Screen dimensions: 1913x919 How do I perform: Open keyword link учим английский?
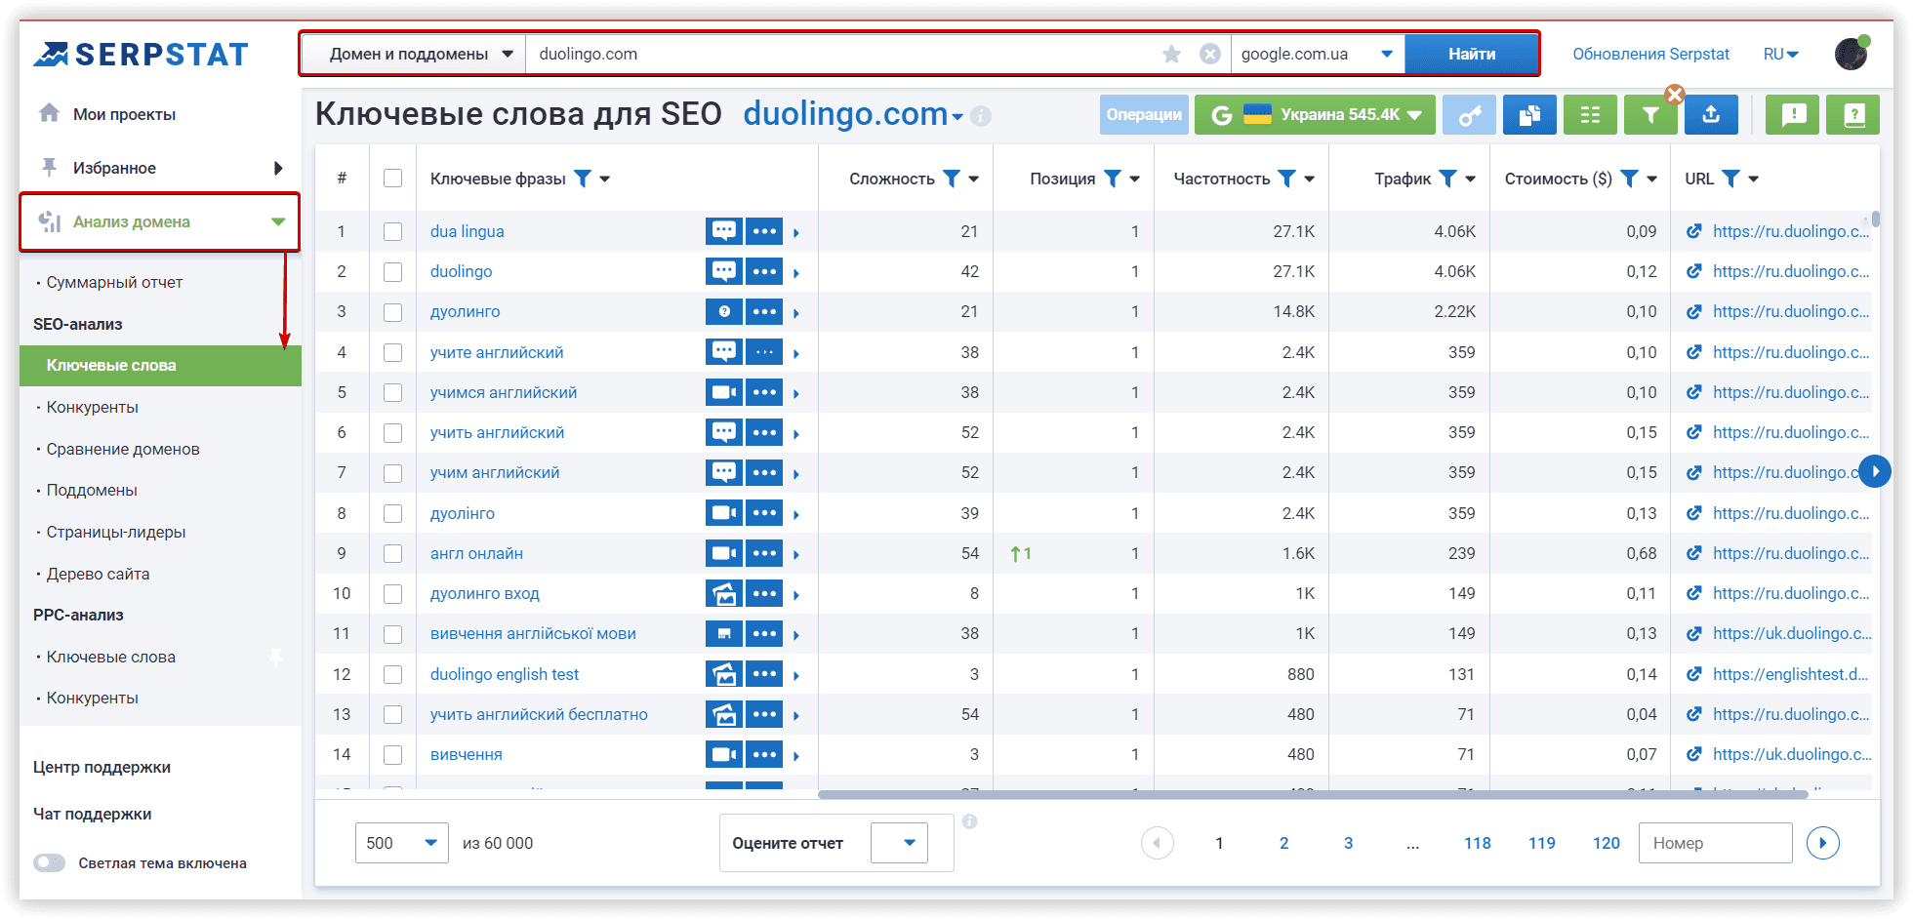(x=495, y=472)
